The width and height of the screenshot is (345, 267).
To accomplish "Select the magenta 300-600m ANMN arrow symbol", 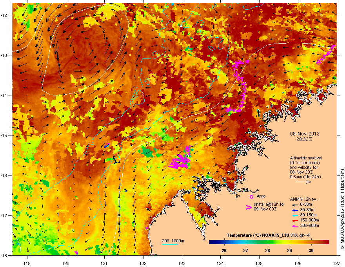I will [295, 226].
